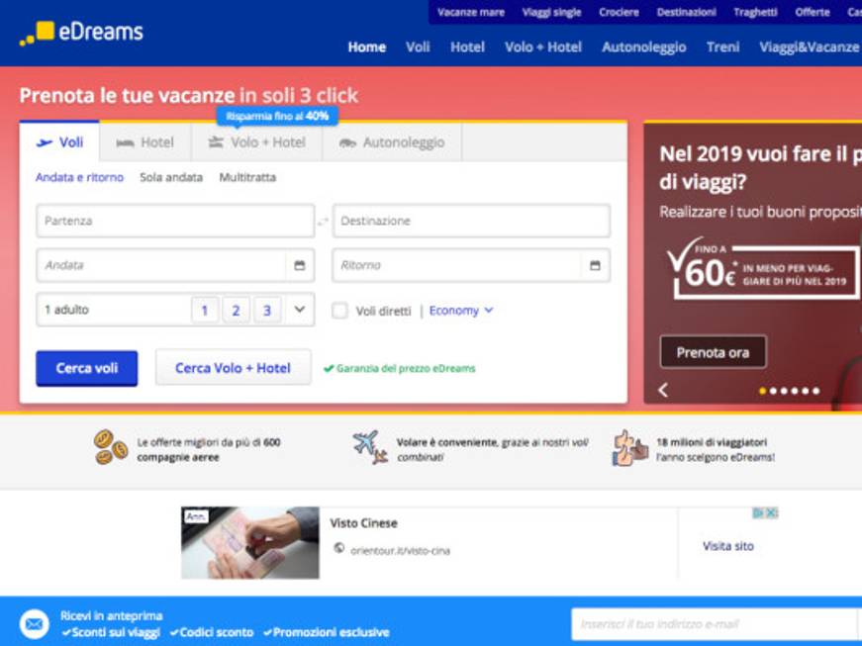This screenshot has height=646, width=862.
Task: Open the Viaggi single top link
Action: tap(551, 12)
